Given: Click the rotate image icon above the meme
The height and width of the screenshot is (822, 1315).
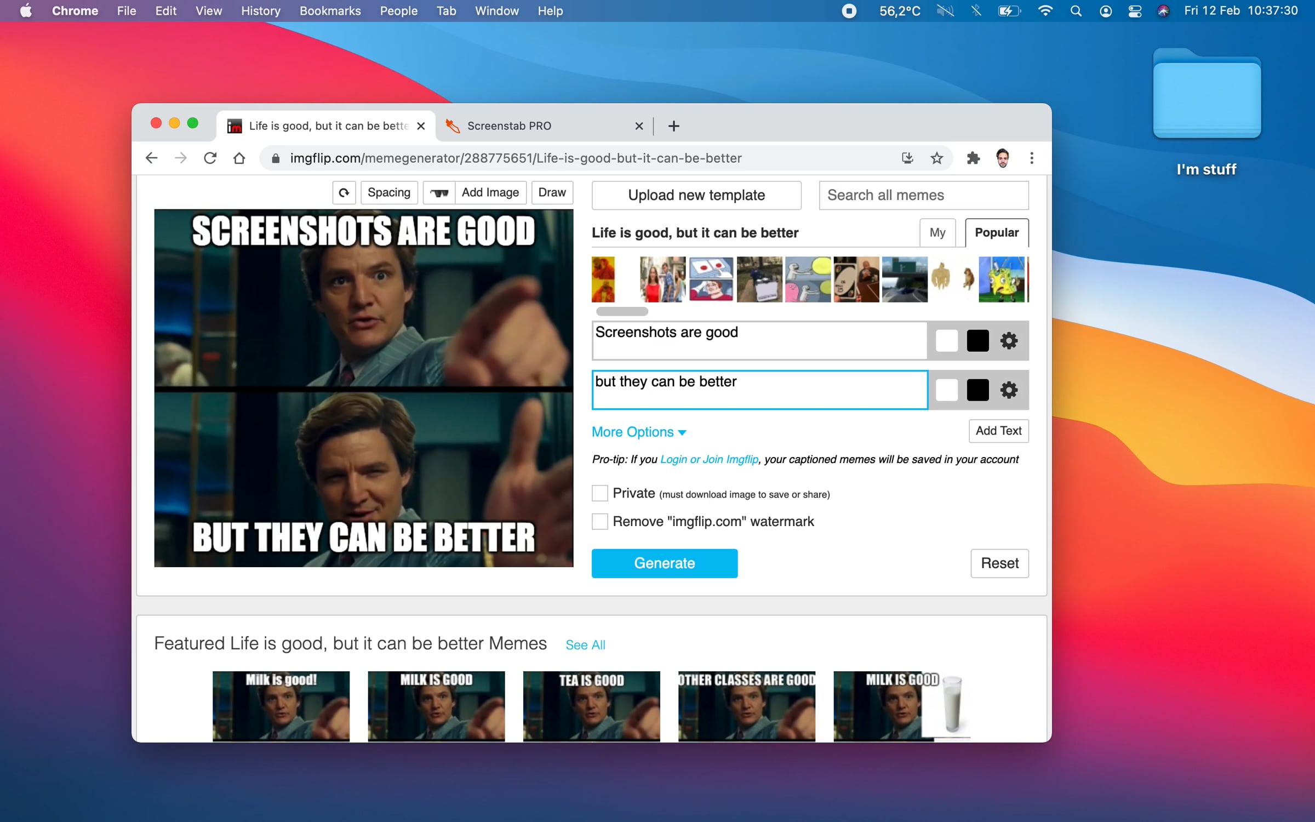Looking at the screenshot, I should coord(344,193).
